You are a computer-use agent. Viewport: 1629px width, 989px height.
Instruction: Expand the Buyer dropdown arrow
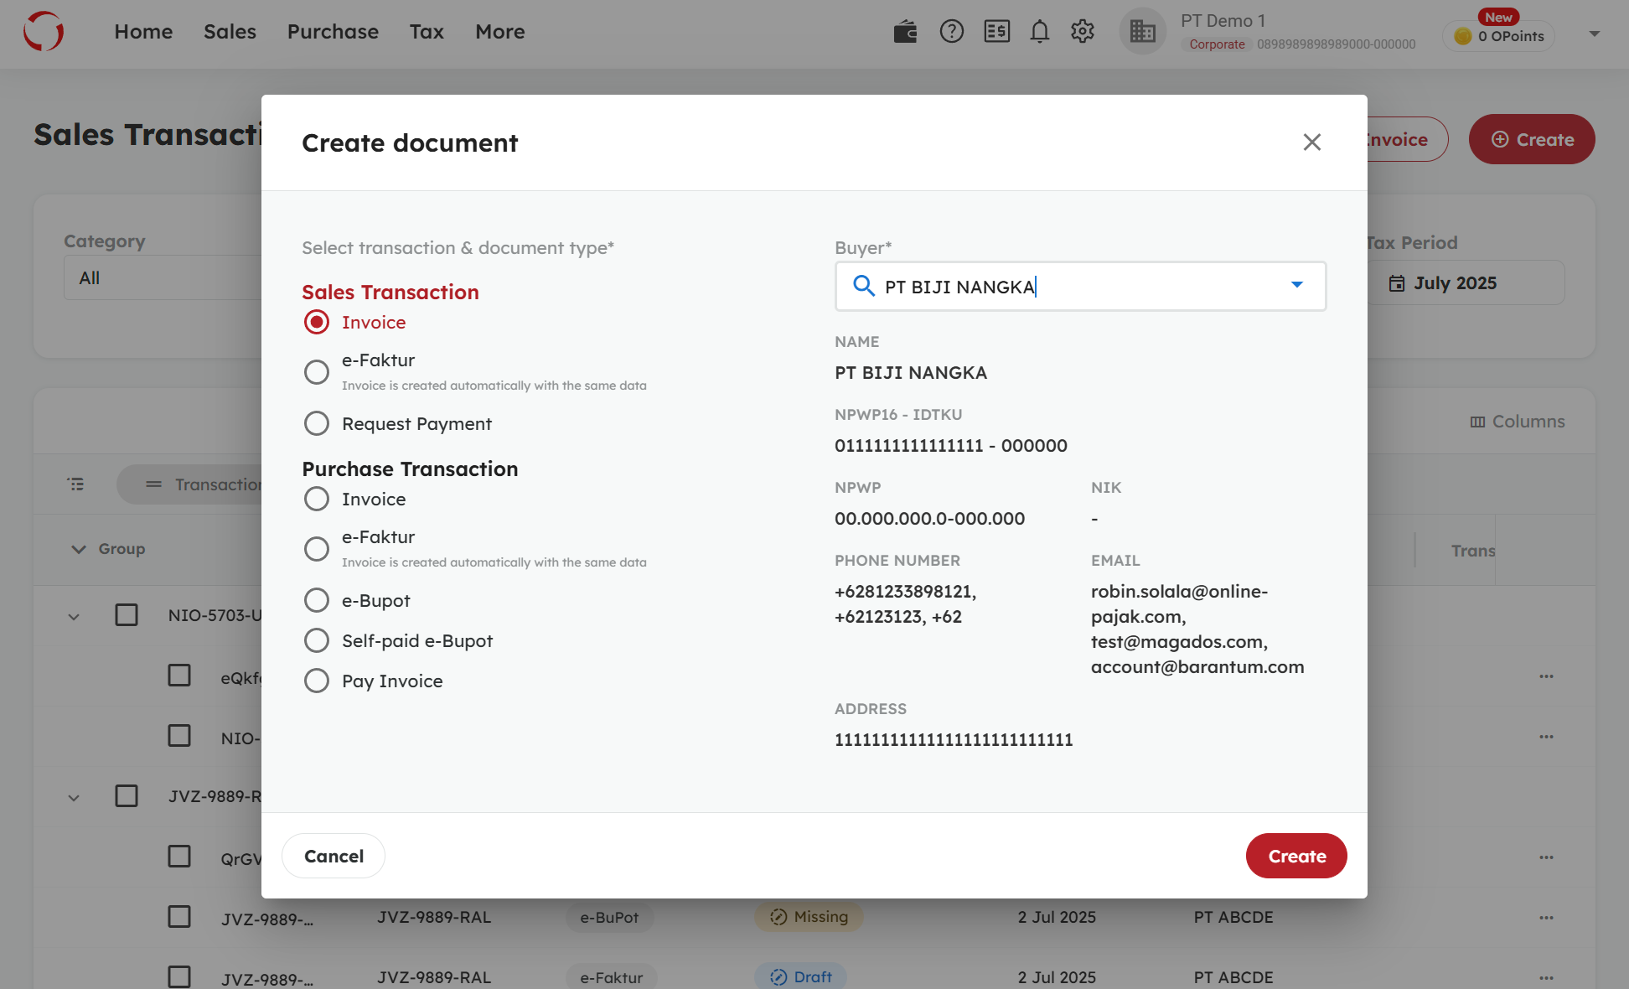point(1296,286)
